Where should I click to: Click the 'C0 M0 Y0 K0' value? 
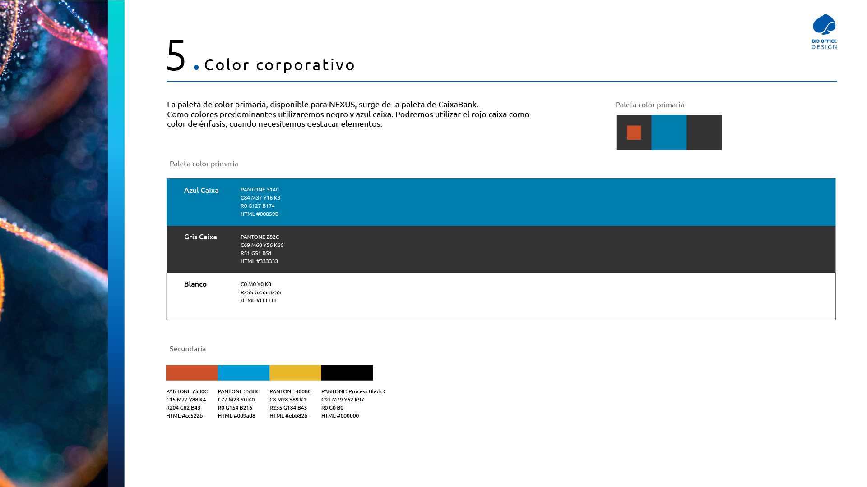[x=256, y=284]
